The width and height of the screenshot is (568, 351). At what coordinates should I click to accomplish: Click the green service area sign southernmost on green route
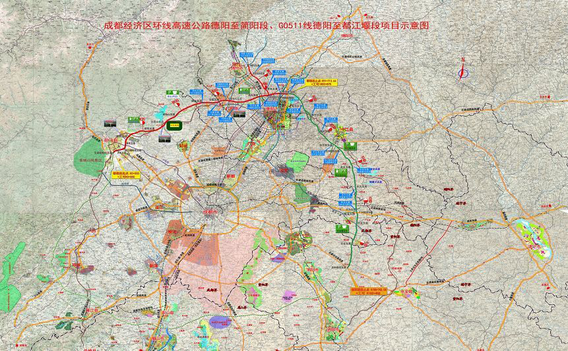coord(341,227)
